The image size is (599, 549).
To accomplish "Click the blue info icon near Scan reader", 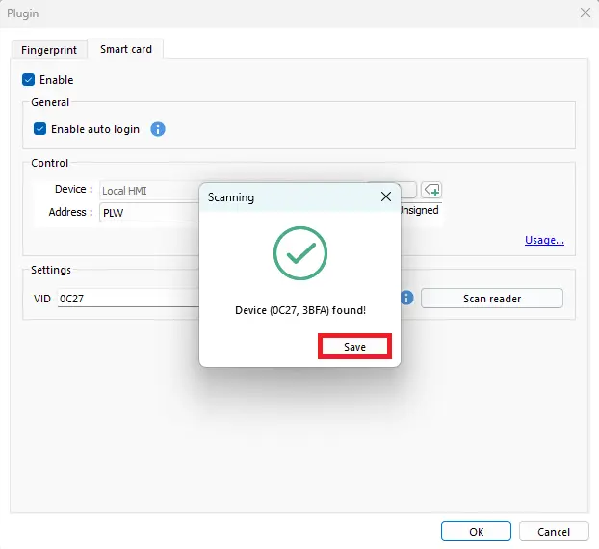I will tap(406, 299).
